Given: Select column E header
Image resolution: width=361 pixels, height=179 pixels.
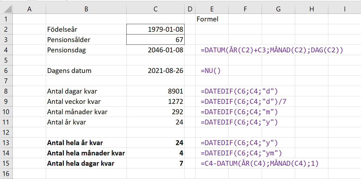Looking at the screenshot, I should pyautogui.click(x=212, y=9).
